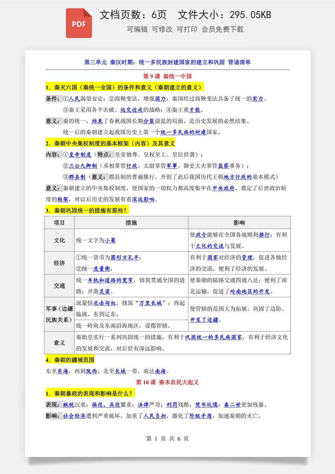Click the highlighted heading '1. 秦灭六国'

point(124,88)
